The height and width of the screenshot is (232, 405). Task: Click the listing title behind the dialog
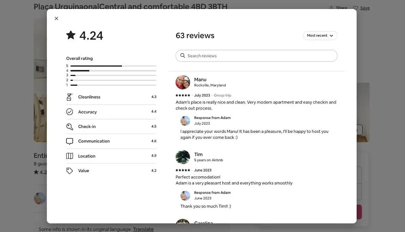[x=131, y=6]
